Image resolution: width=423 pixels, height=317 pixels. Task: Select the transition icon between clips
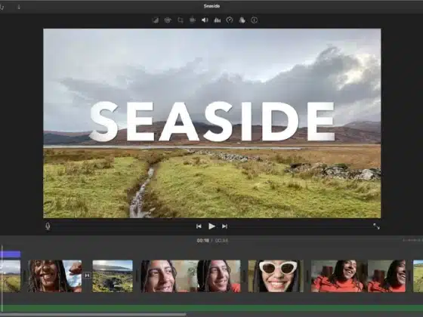coord(87,275)
